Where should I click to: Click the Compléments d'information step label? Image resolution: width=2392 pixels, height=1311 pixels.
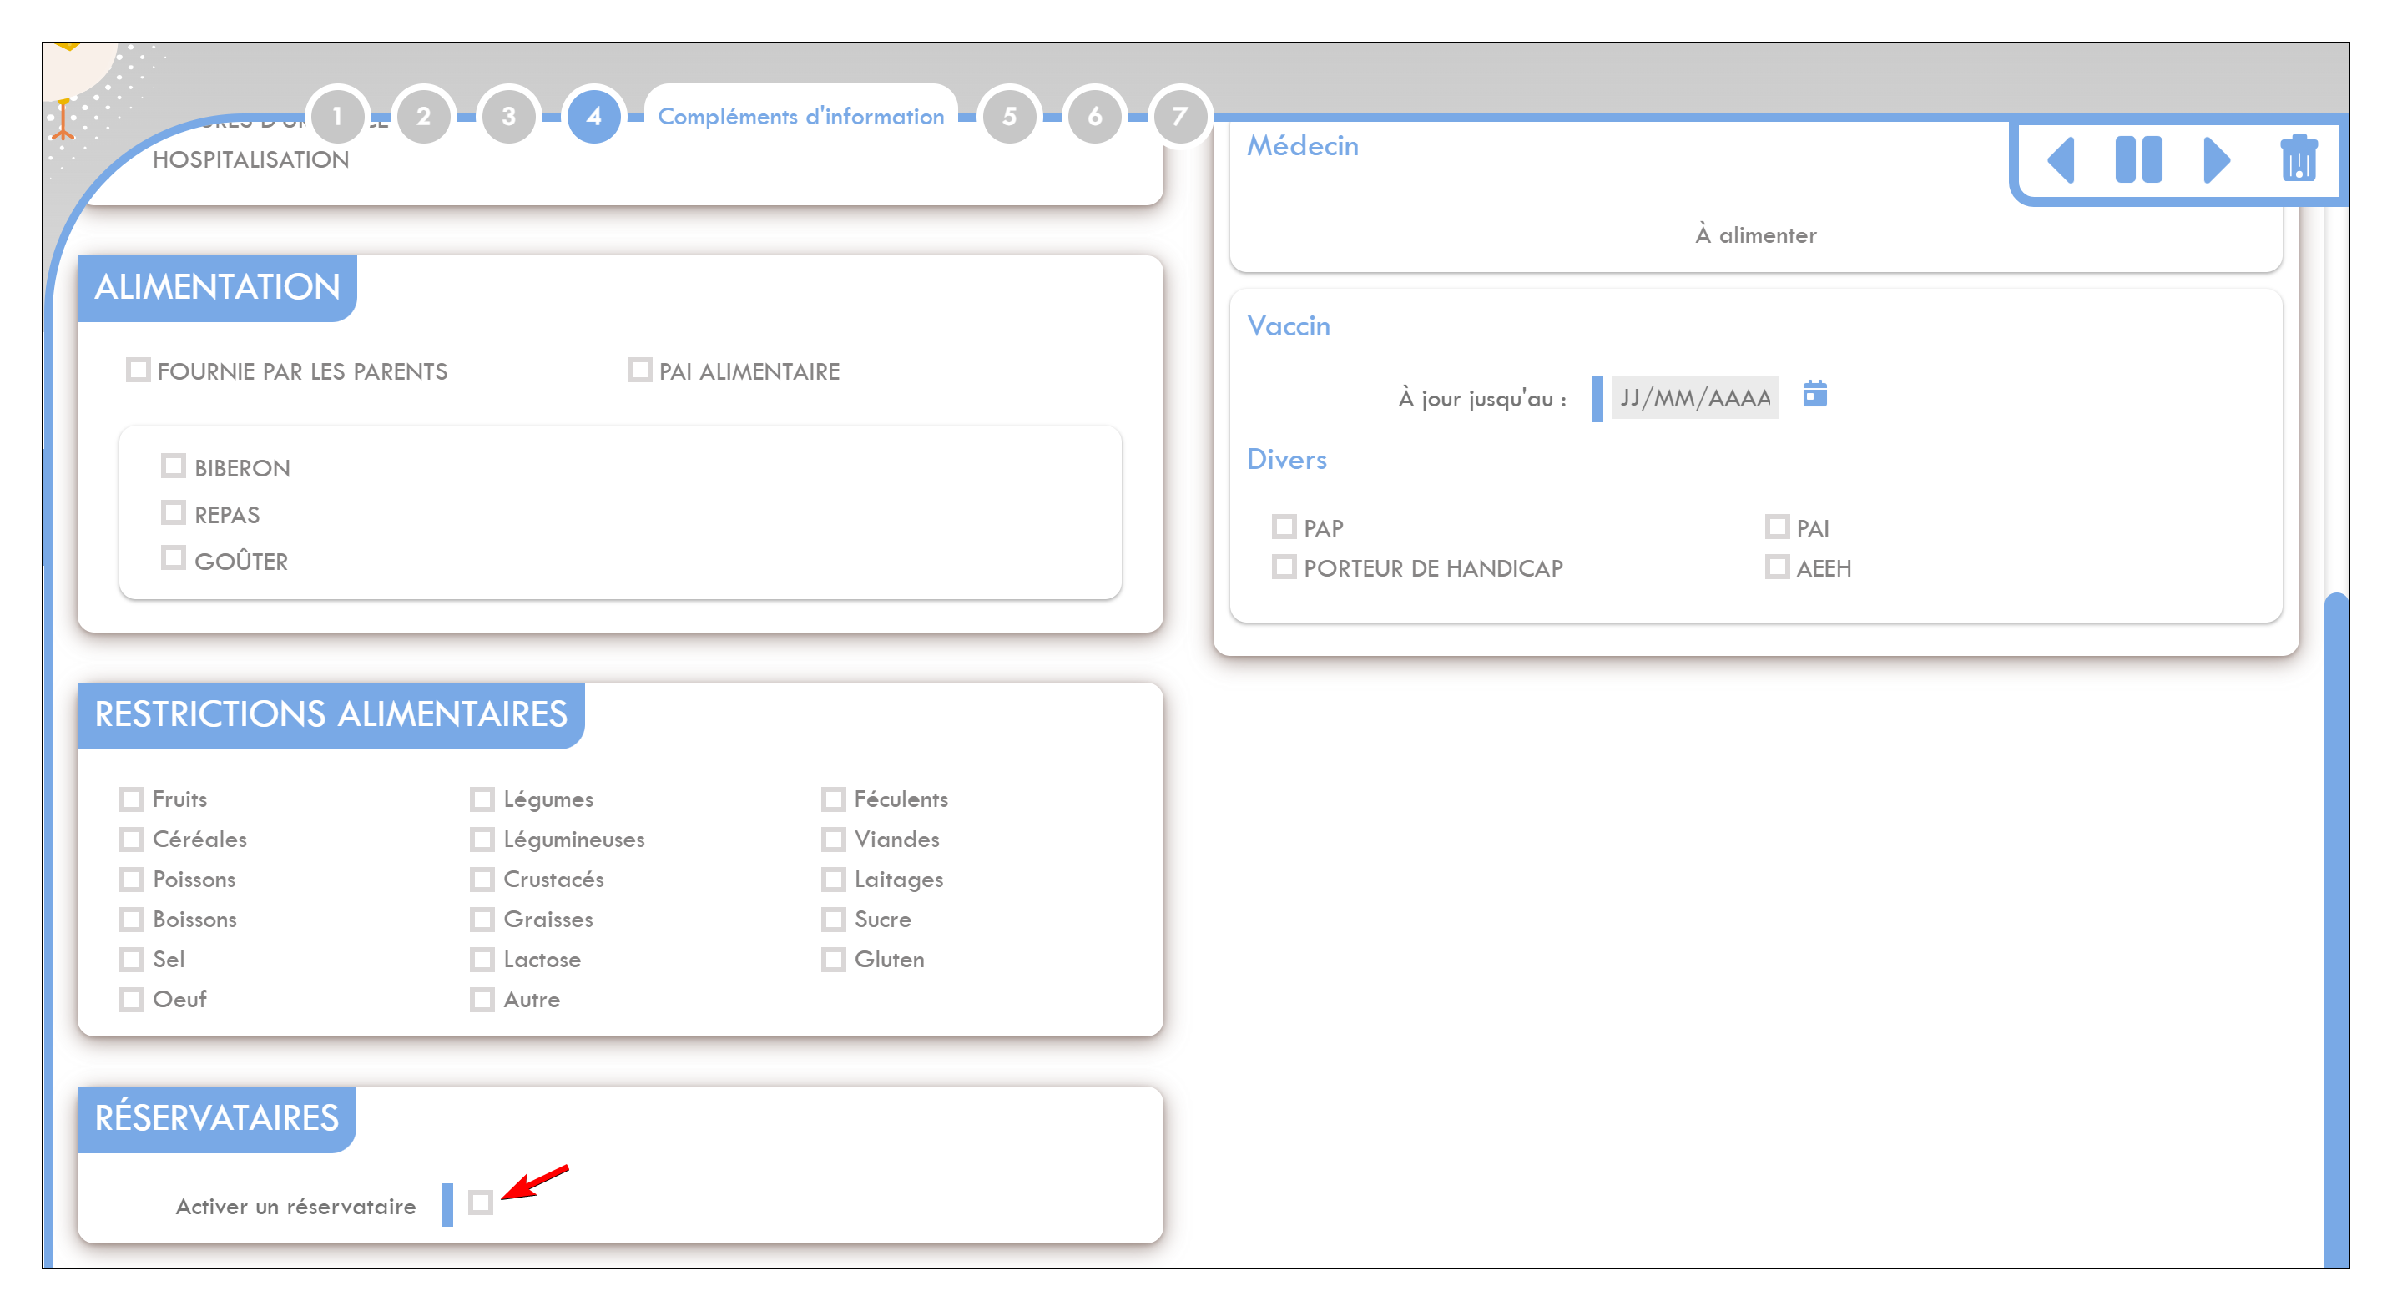pyautogui.click(x=800, y=116)
